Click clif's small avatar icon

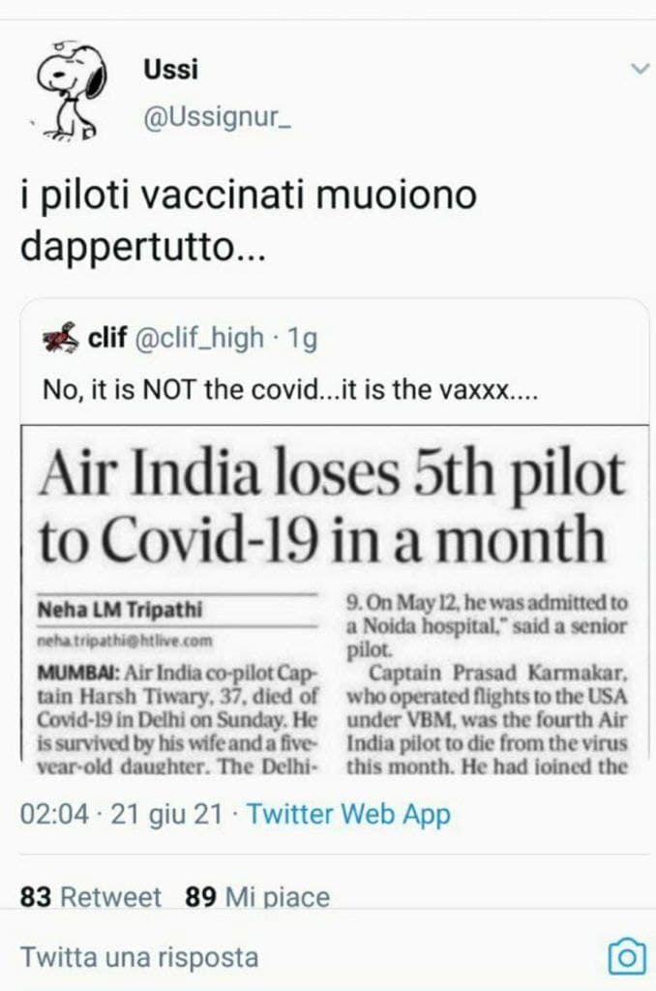62,339
